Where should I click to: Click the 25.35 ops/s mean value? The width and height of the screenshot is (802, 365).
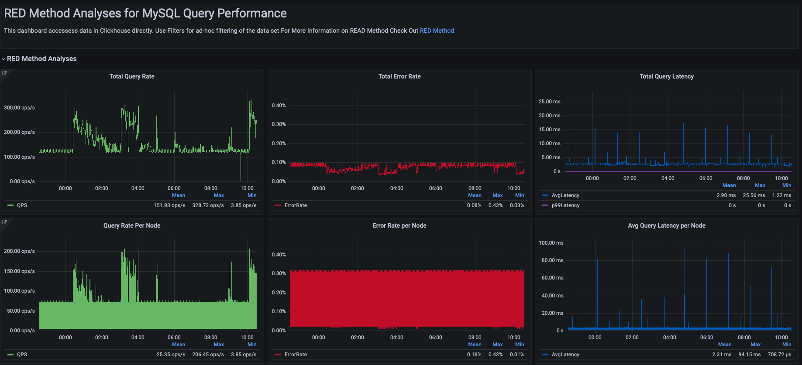[x=171, y=355]
